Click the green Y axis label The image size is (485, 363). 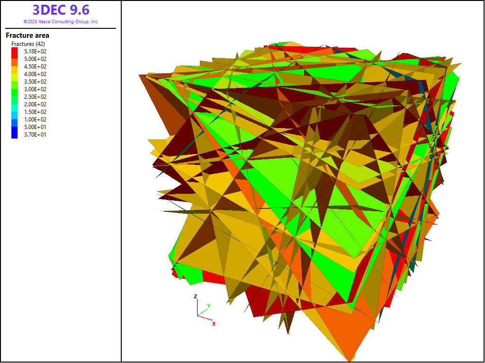pyautogui.click(x=208, y=306)
